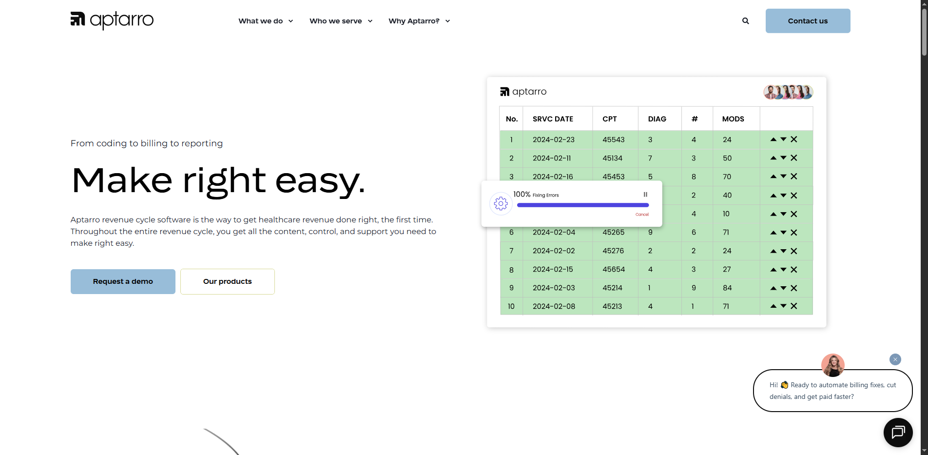The image size is (928, 455).
Task: Click Cancel in the Fixing Errors card
Action: click(642, 215)
